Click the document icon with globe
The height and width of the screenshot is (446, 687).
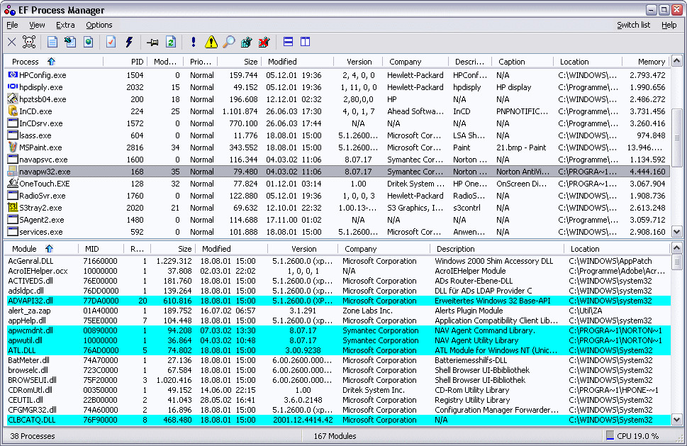click(x=89, y=42)
